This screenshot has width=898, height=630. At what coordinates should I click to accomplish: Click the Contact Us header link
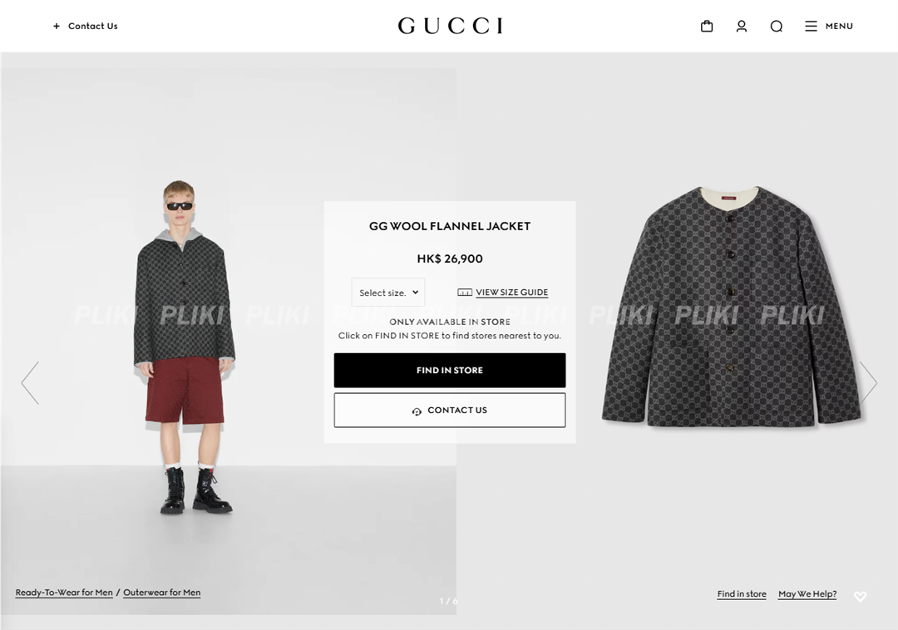(x=93, y=27)
